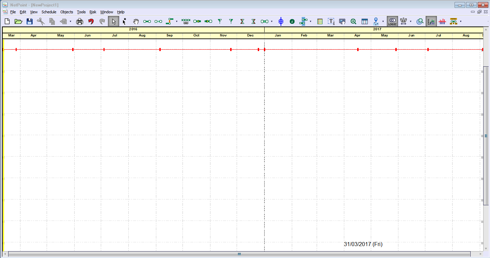This screenshot has height=258, width=490.
Task: Open the Tools menu
Action: click(81, 12)
